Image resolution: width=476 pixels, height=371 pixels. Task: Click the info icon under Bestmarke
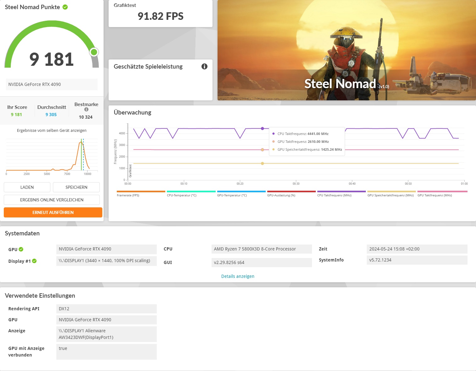(x=86, y=110)
